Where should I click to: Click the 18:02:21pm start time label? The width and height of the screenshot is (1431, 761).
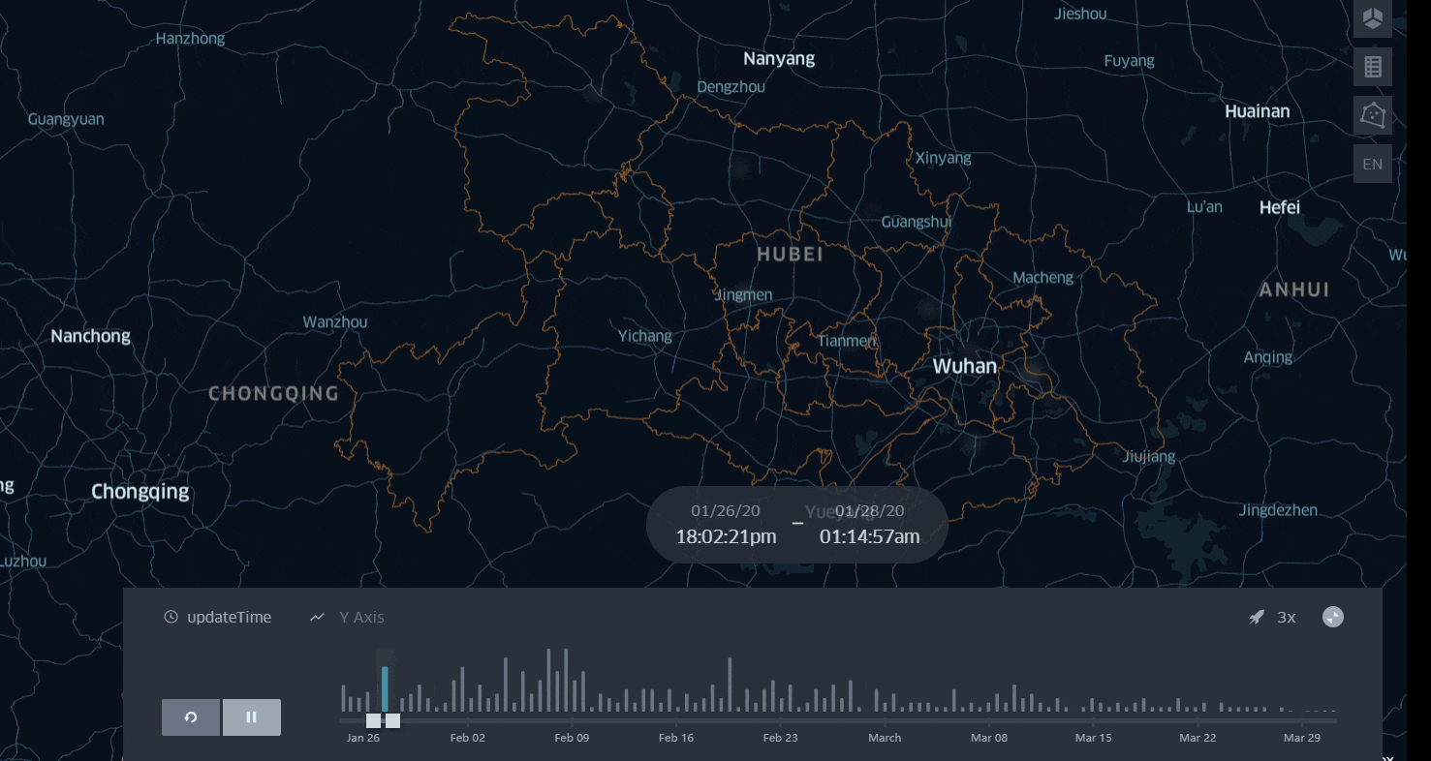tap(726, 536)
